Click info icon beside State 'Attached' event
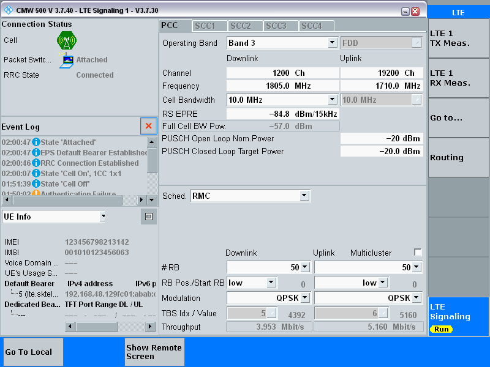Image resolution: width=490 pixels, height=367 pixels. click(x=36, y=143)
